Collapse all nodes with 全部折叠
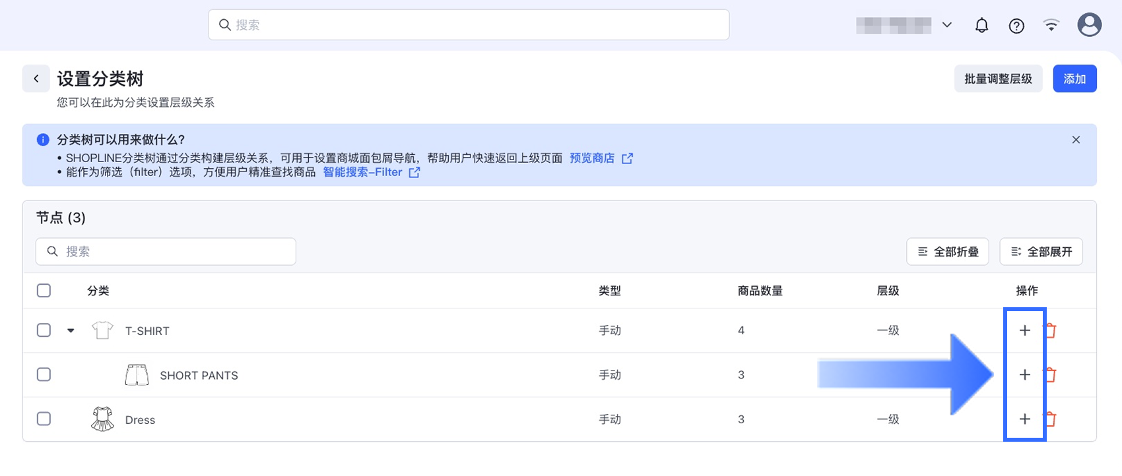 pos(948,252)
